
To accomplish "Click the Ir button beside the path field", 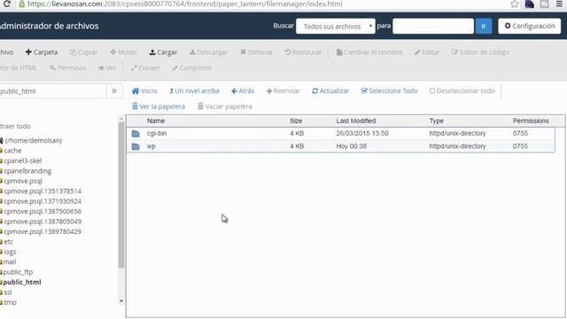I will (x=114, y=91).
